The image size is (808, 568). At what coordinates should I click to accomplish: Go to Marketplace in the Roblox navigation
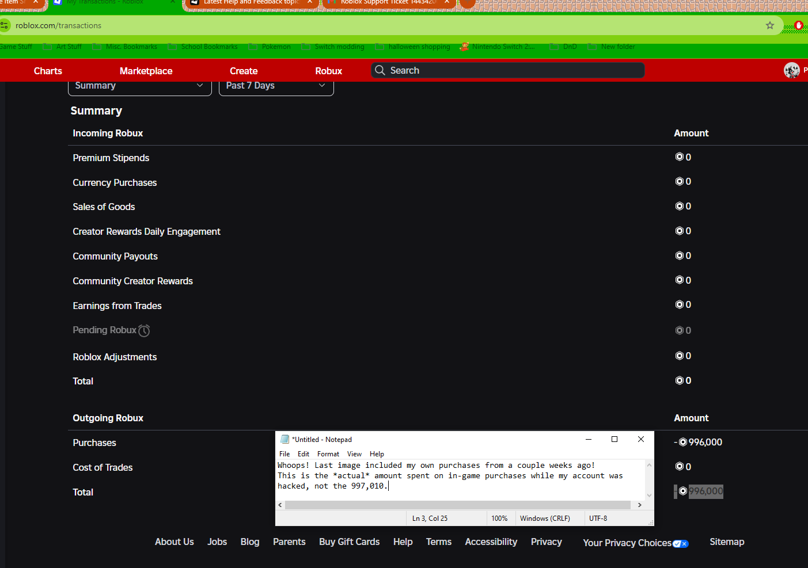tap(146, 71)
